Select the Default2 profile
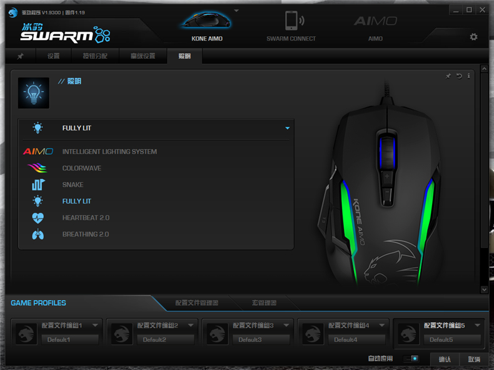The width and height of the screenshot is (494, 370). (166, 339)
